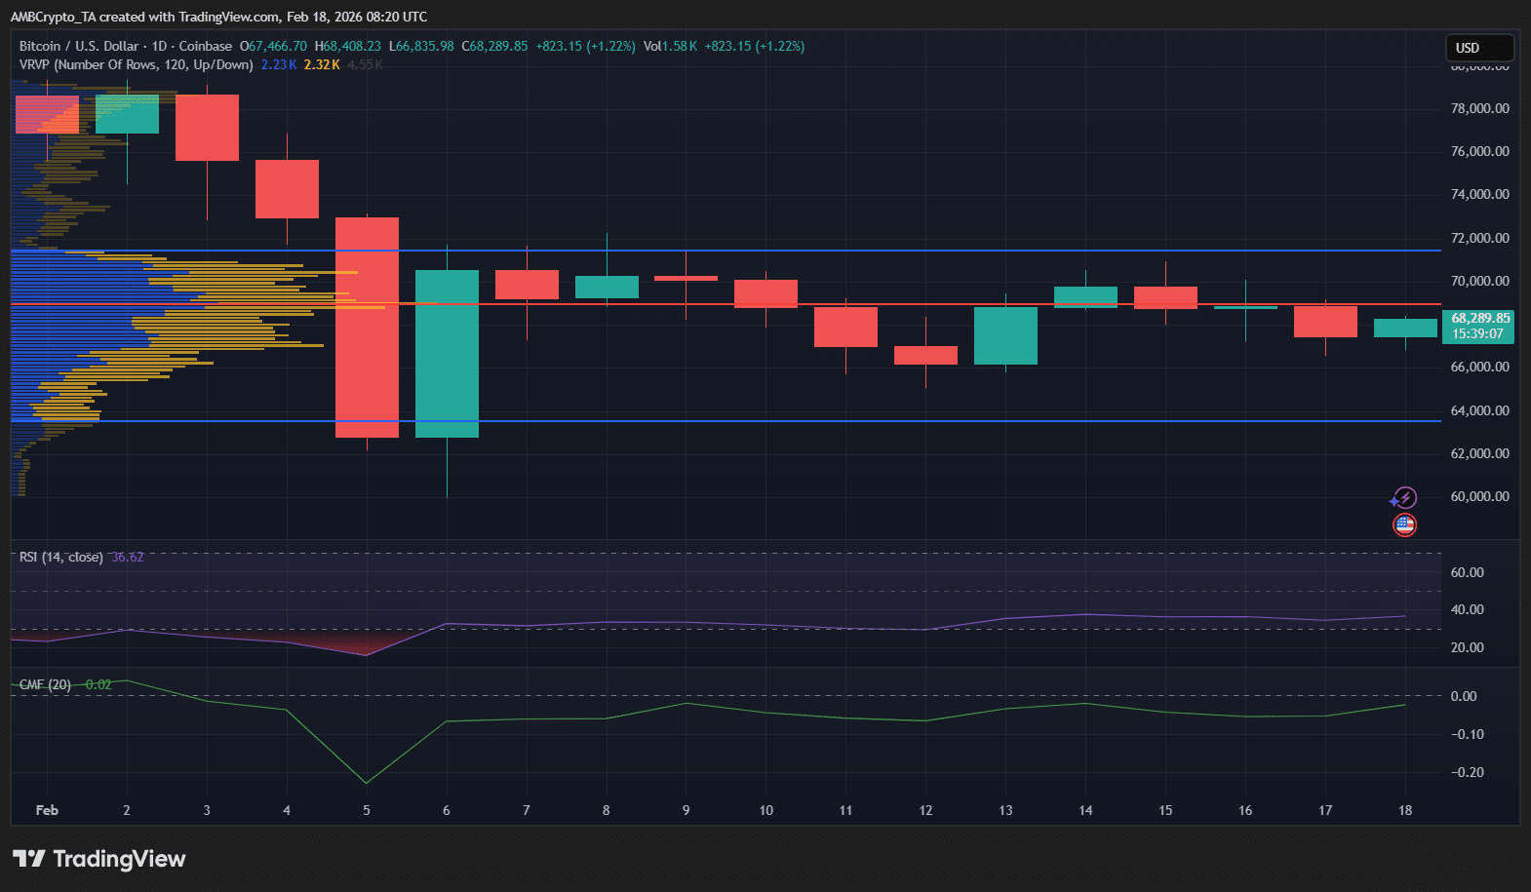
Task: Select the low value L66,835.98
Action: pyautogui.click(x=421, y=46)
